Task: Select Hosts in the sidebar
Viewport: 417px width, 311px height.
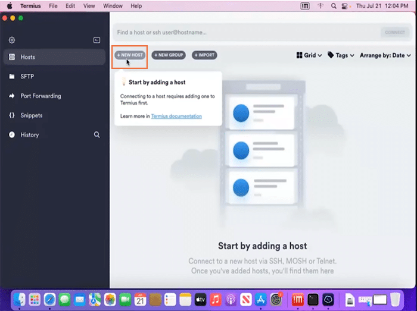Action: 28,57
